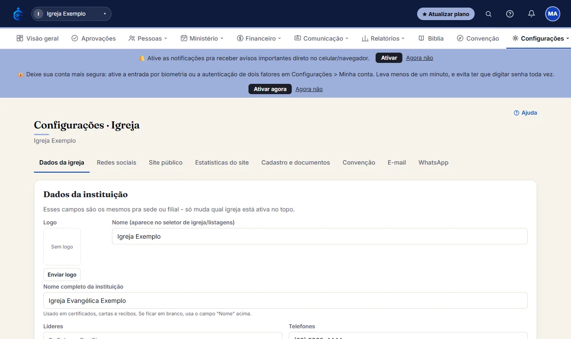The height and width of the screenshot is (339, 571).
Task: Expand the Relatórios menu chevron
Action: [x=403, y=38]
